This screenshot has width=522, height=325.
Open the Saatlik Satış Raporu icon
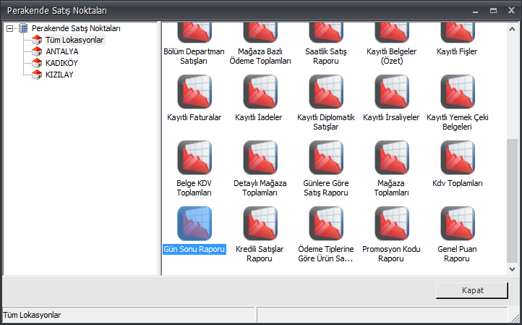coord(326,33)
